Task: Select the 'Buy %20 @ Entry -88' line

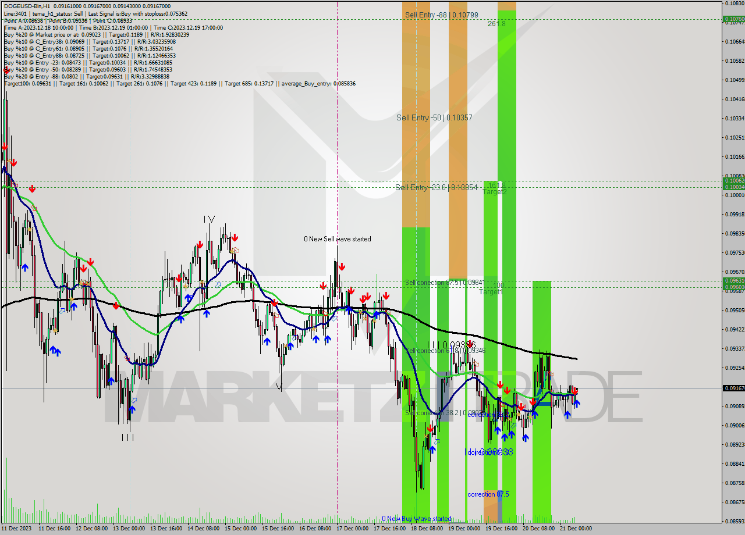Action: [x=87, y=76]
